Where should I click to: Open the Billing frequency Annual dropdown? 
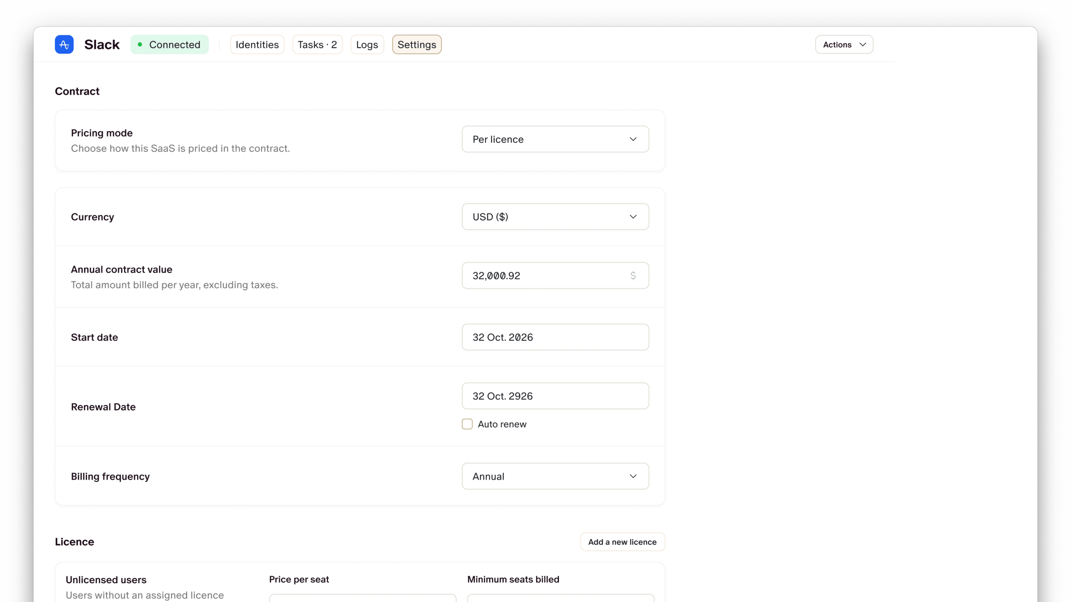click(555, 476)
